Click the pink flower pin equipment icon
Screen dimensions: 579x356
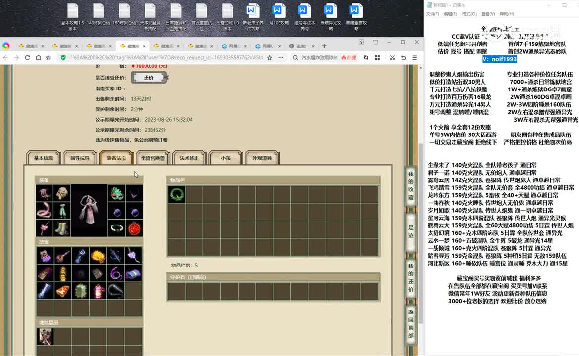tap(45, 228)
